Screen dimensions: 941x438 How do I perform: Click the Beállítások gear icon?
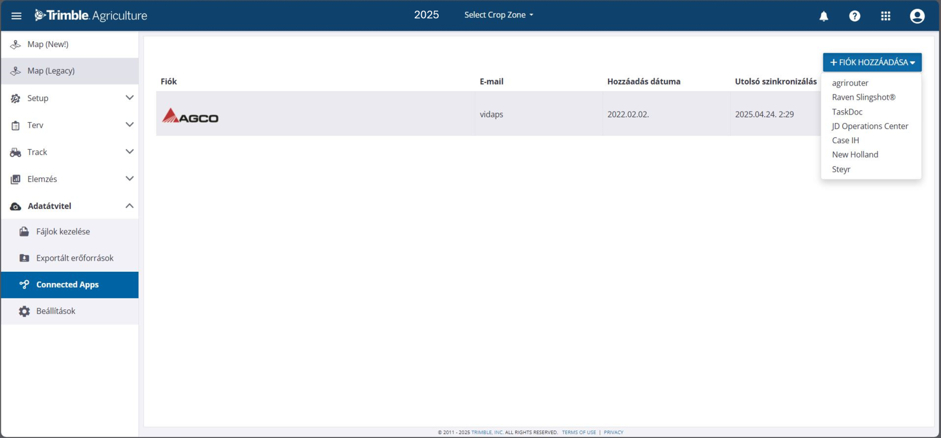pos(24,311)
